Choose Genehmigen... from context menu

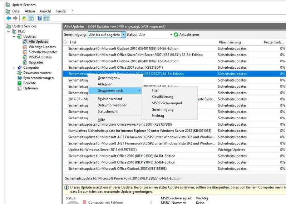[x=115, y=78]
